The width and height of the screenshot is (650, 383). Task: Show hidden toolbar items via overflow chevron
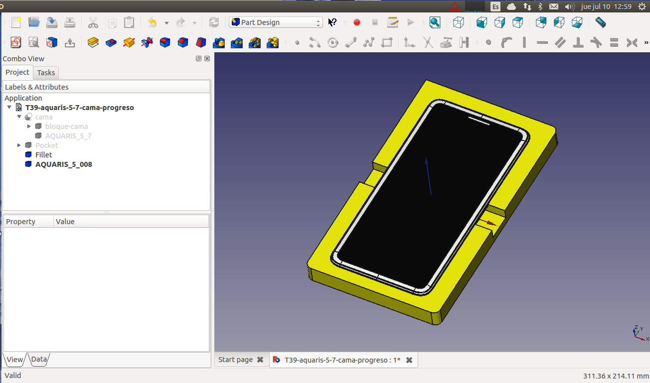(647, 43)
